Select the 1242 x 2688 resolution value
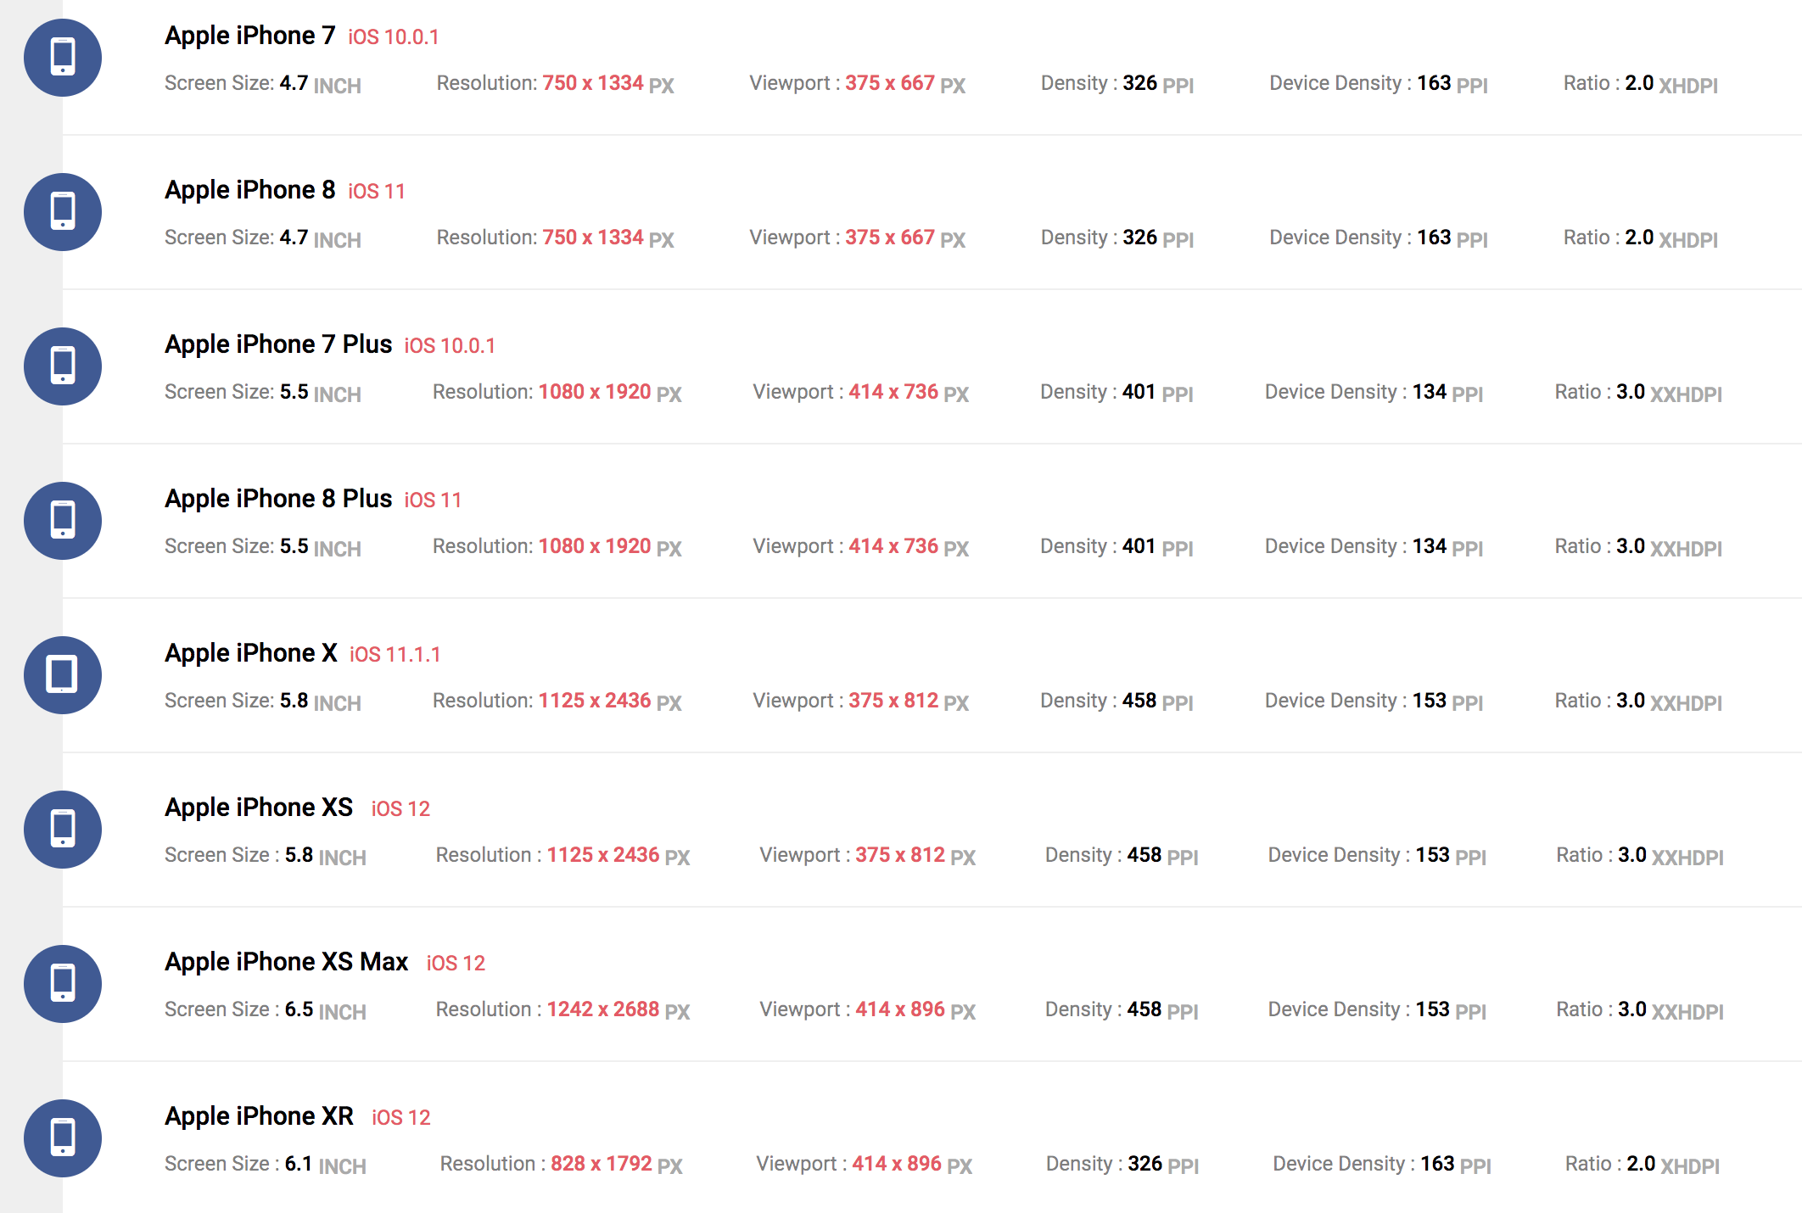The height and width of the screenshot is (1213, 1802). point(603,1009)
